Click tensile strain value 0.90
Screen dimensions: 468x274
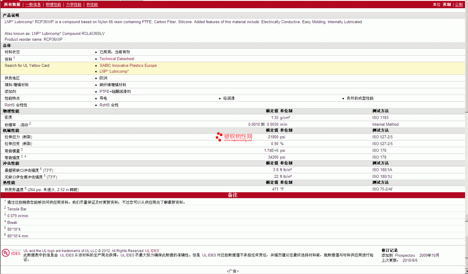[275, 144]
